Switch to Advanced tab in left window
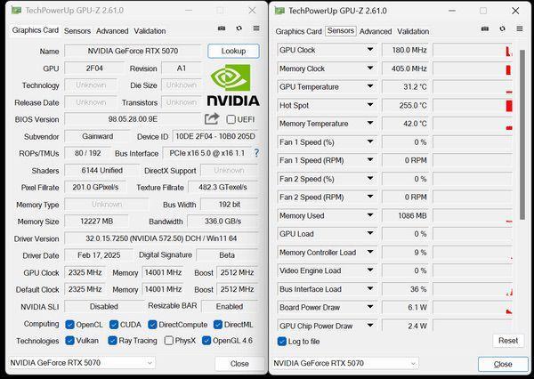The image size is (534, 379). [x=112, y=31]
